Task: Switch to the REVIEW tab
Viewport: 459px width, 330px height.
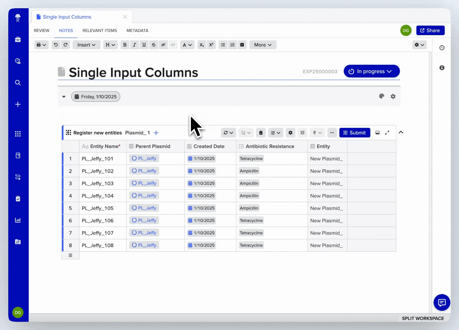Action: pos(42,31)
